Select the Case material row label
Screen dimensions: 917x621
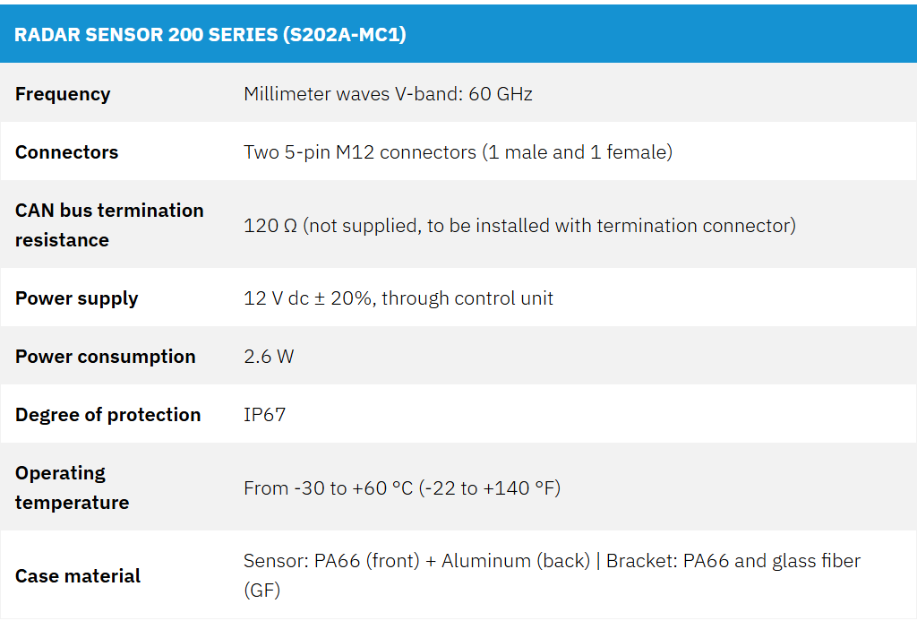coord(78,576)
